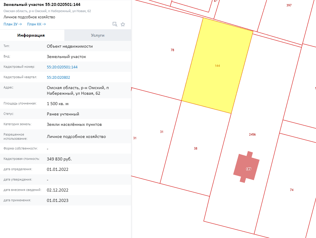Screen dimensions: 316x238
Task: Click the cadastral value 349 830 руб.
Action: tap(59, 159)
